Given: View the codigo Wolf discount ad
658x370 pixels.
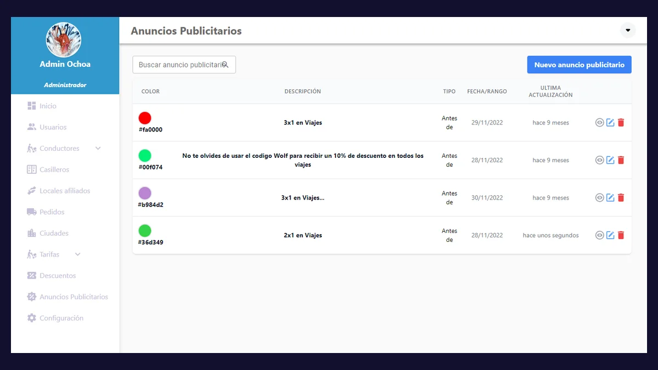Looking at the screenshot, I should tap(599, 160).
